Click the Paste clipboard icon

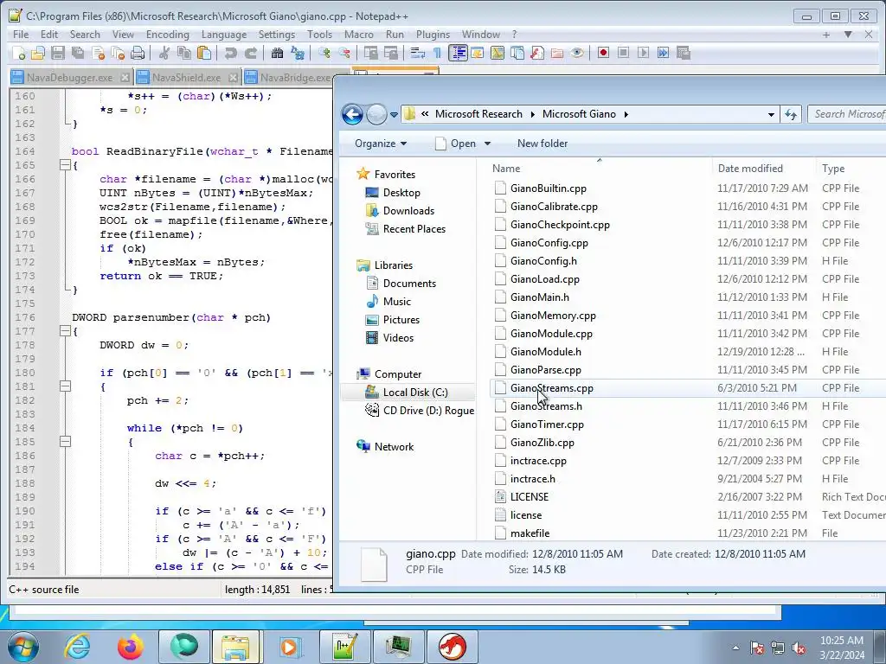pos(204,53)
